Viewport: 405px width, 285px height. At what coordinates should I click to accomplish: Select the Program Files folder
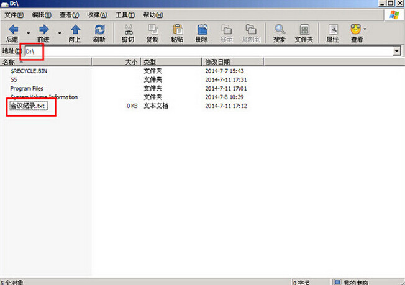(27, 88)
